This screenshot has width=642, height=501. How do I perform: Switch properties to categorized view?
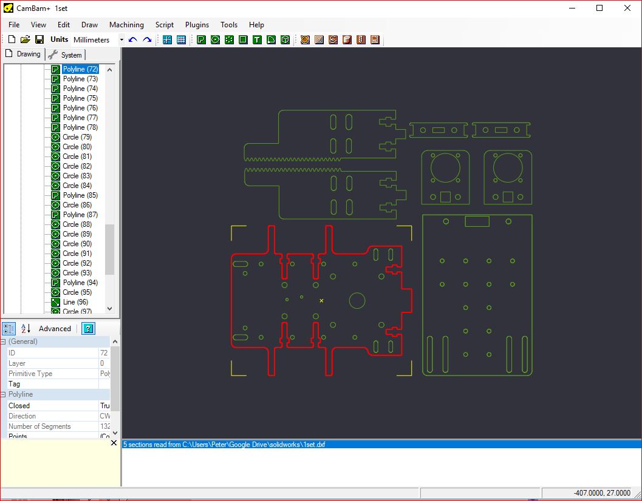(9, 328)
